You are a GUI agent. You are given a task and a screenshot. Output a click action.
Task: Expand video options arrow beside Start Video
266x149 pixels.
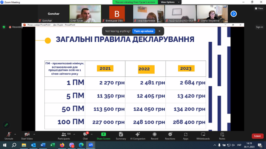click(34, 134)
